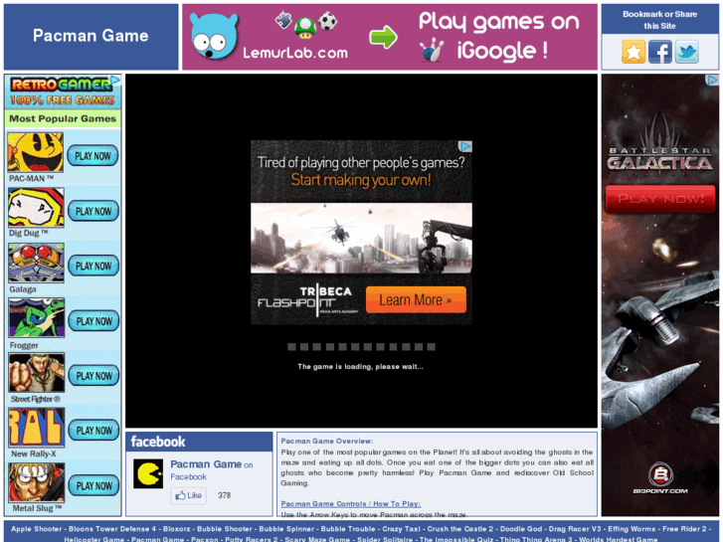Click the LemurLab blue mascot icon
This screenshot has width=723, height=542.
[x=214, y=37]
